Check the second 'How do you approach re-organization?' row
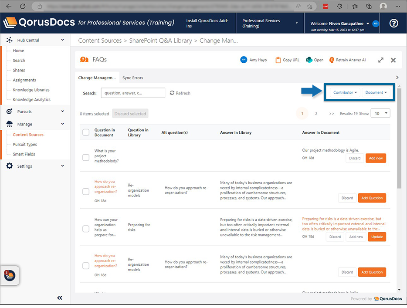 pyautogui.click(x=86, y=266)
